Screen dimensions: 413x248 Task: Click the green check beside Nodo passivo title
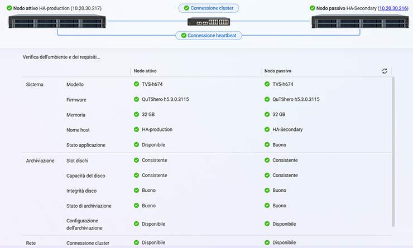tap(313, 8)
